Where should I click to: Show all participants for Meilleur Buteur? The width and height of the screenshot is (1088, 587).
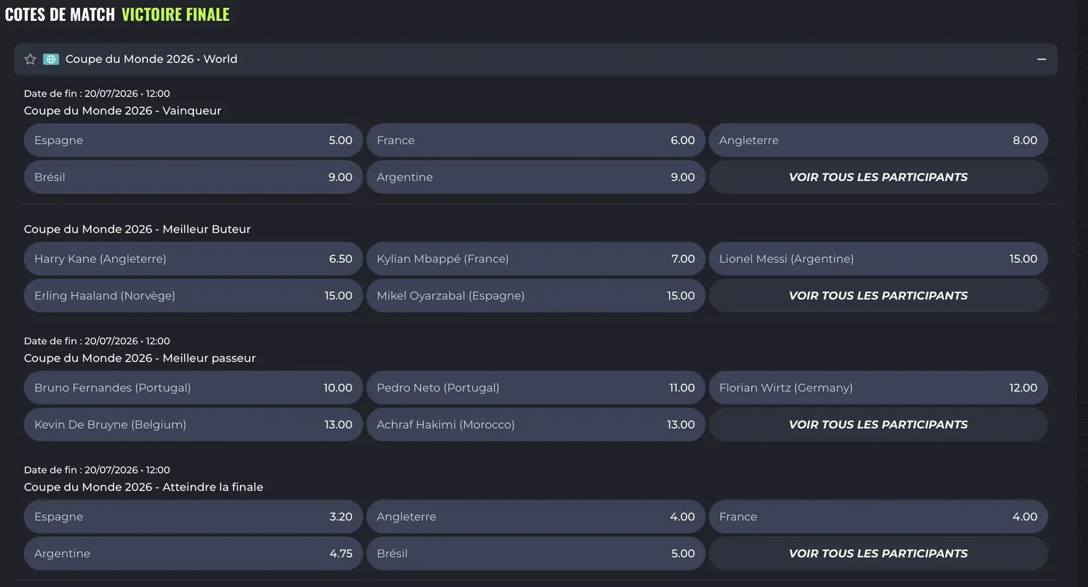tap(878, 296)
